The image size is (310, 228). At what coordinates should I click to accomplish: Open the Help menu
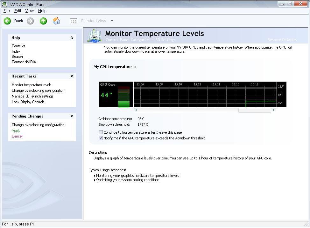point(42,11)
